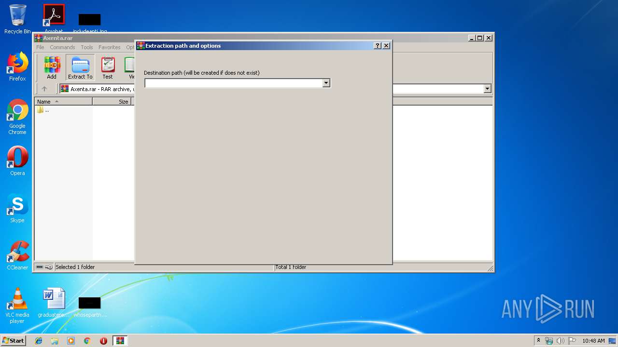Open Windows Explorer from taskbar
This screenshot has height=347, width=618.
coord(55,341)
